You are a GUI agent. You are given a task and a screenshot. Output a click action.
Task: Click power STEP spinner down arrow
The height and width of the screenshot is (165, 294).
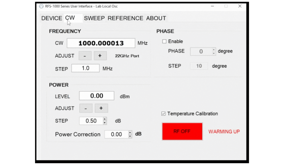105,123
